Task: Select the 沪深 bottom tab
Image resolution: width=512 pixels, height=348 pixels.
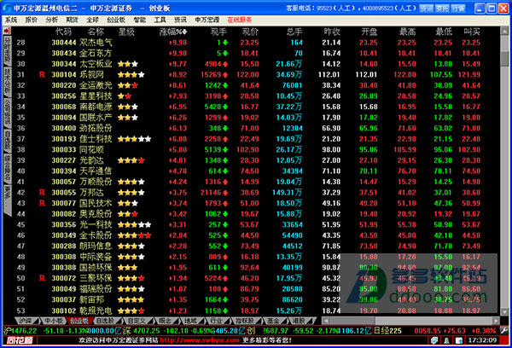Action: tap(26, 321)
